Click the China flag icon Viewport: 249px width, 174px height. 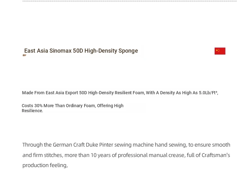(x=220, y=51)
